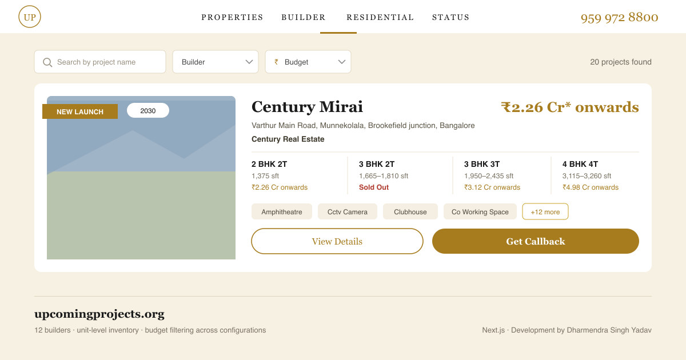The width and height of the screenshot is (686, 360).
Task: Select the Clubhouse amenity chip
Action: 410,211
